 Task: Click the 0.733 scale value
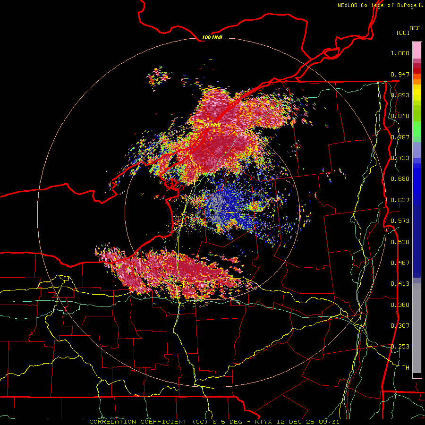tap(400, 158)
